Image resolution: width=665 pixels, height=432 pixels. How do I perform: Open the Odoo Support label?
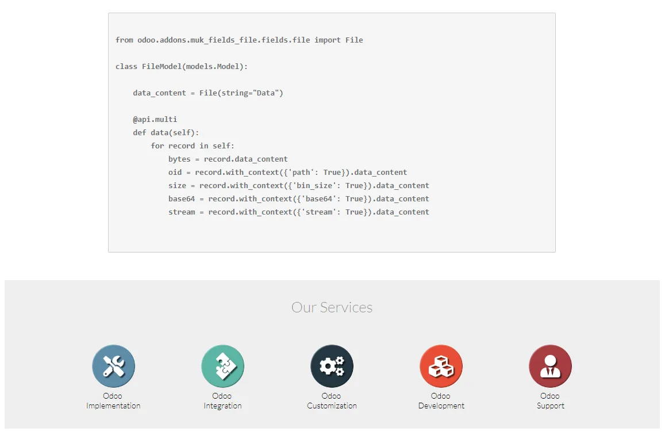[551, 400]
